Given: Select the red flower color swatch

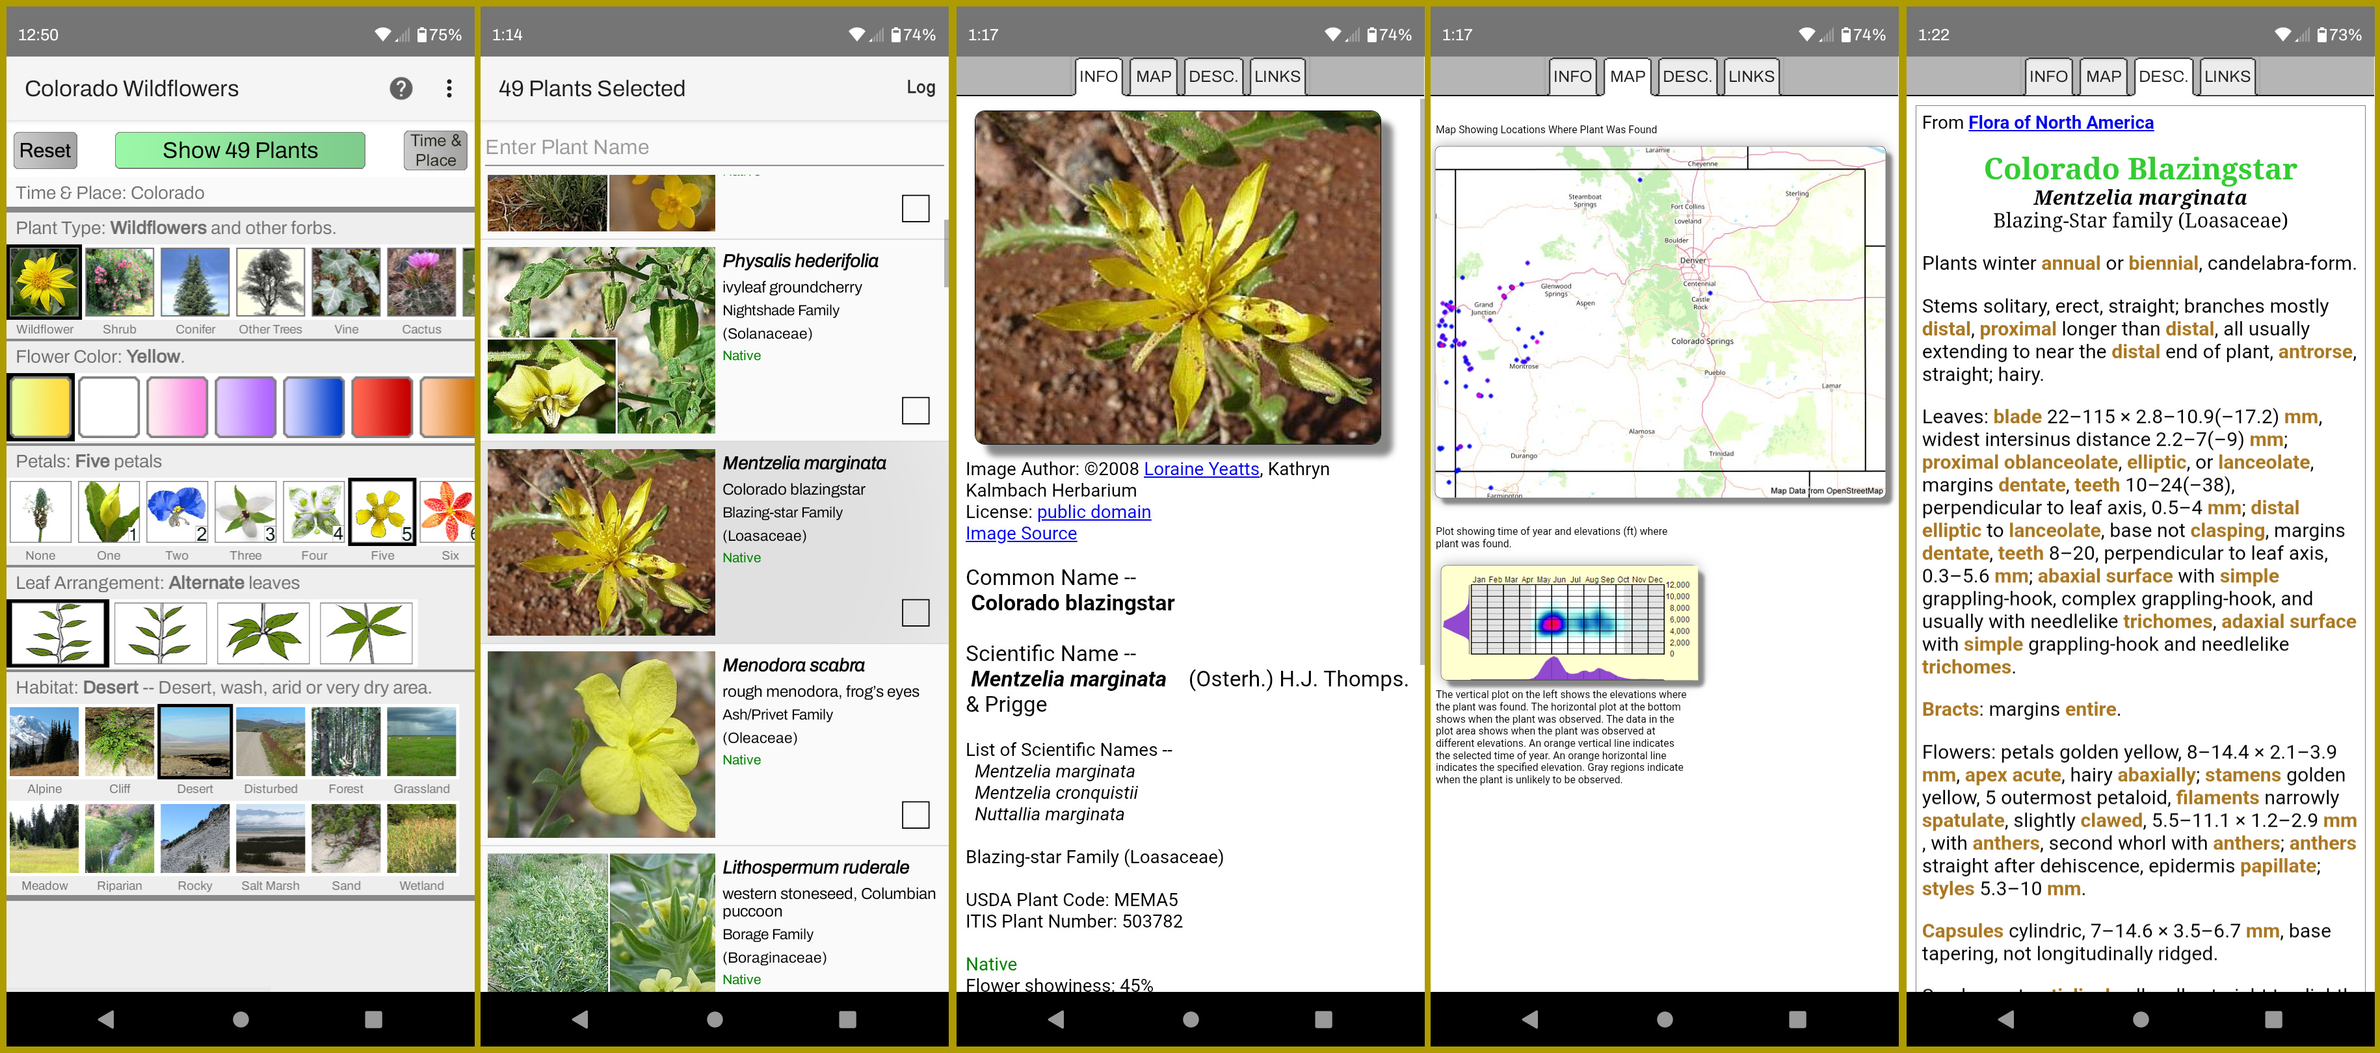Looking at the screenshot, I should (x=382, y=406).
